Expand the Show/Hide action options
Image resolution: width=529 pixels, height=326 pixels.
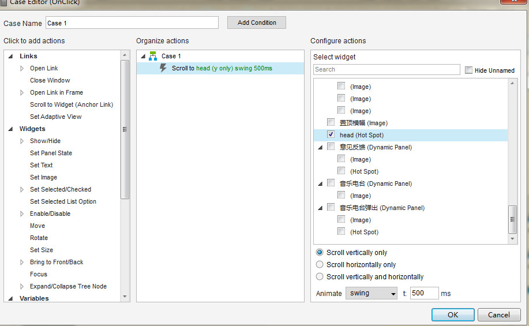tap(22, 141)
